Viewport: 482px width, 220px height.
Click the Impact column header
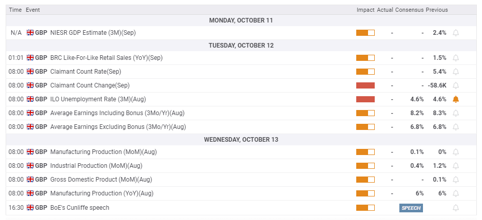(365, 10)
